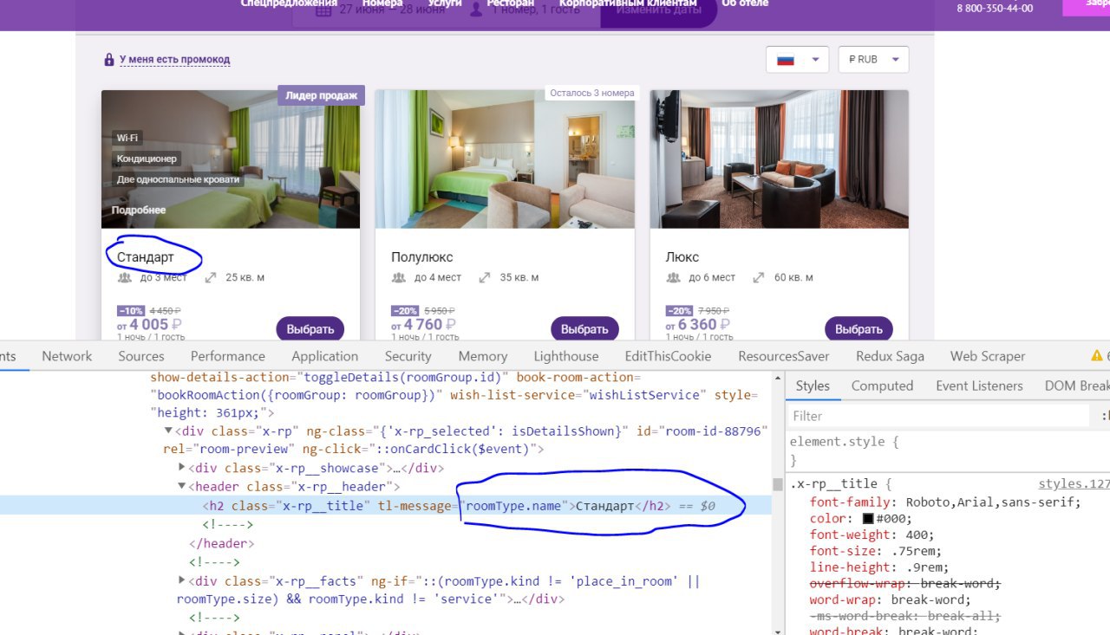Click the guests icon on the Полулюкс card
This screenshot has width=1110, height=635.
399,277
